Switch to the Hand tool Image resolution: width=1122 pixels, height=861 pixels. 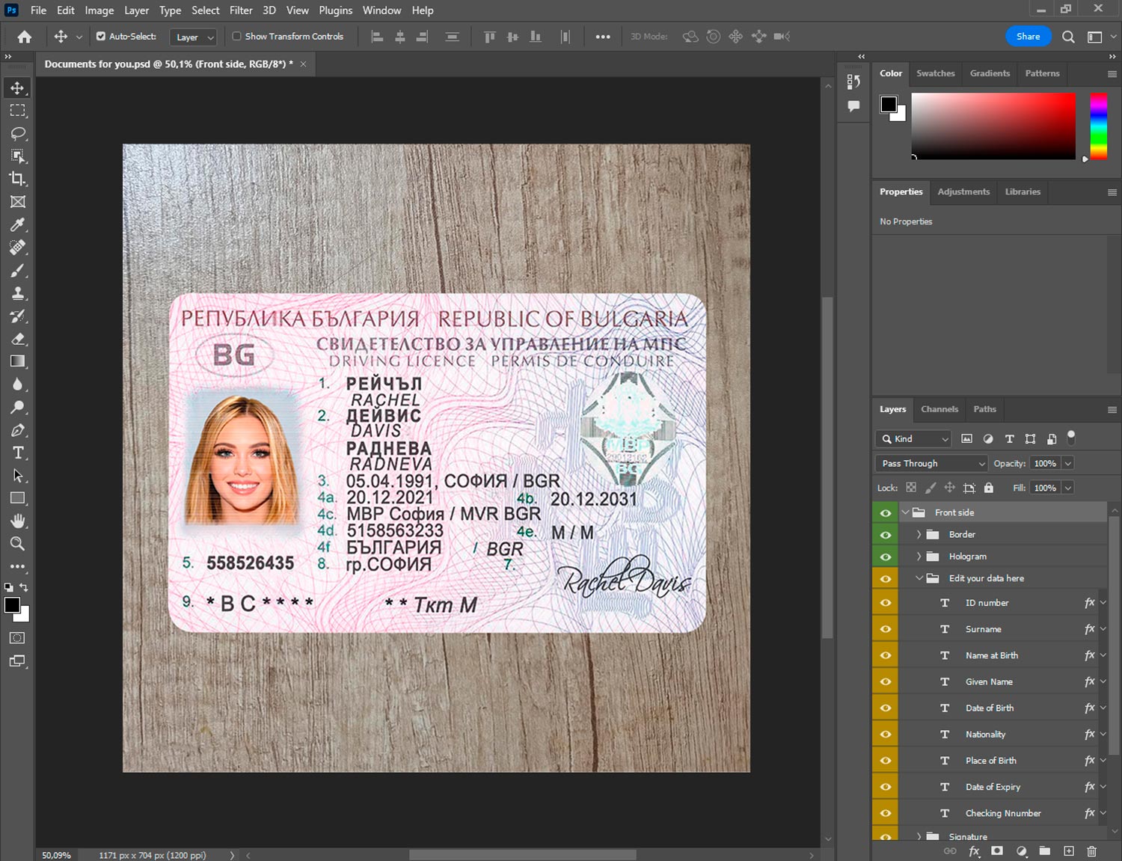point(18,521)
